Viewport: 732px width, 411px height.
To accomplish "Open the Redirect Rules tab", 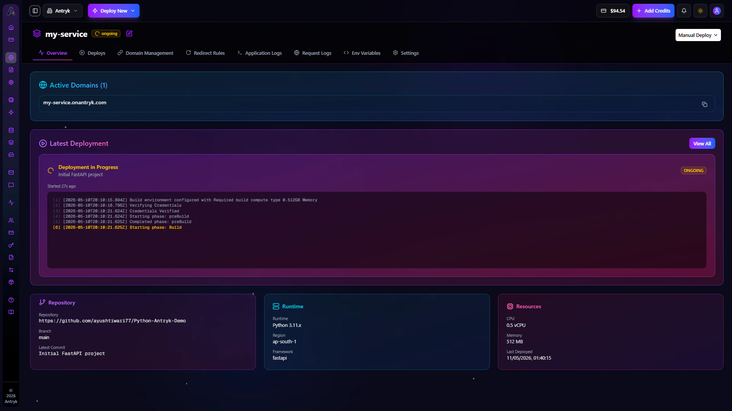I will point(205,53).
